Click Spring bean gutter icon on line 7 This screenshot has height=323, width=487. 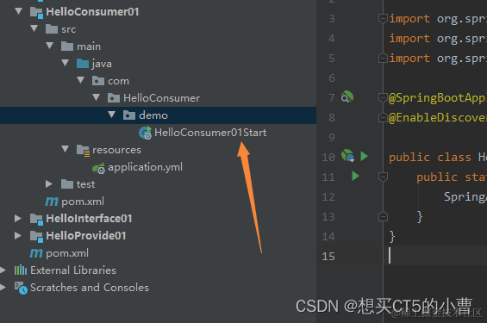click(347, 97)
